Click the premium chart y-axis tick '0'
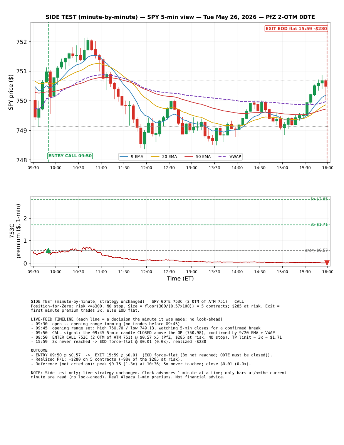The image size is (344, 445). (x=25, y=264)
